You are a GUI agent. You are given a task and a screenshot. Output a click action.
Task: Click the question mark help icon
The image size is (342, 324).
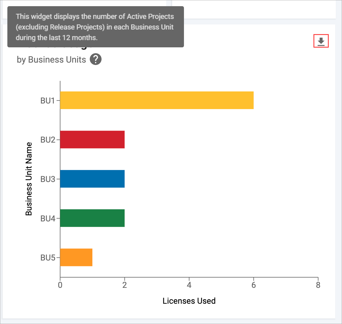coord(96,59)
